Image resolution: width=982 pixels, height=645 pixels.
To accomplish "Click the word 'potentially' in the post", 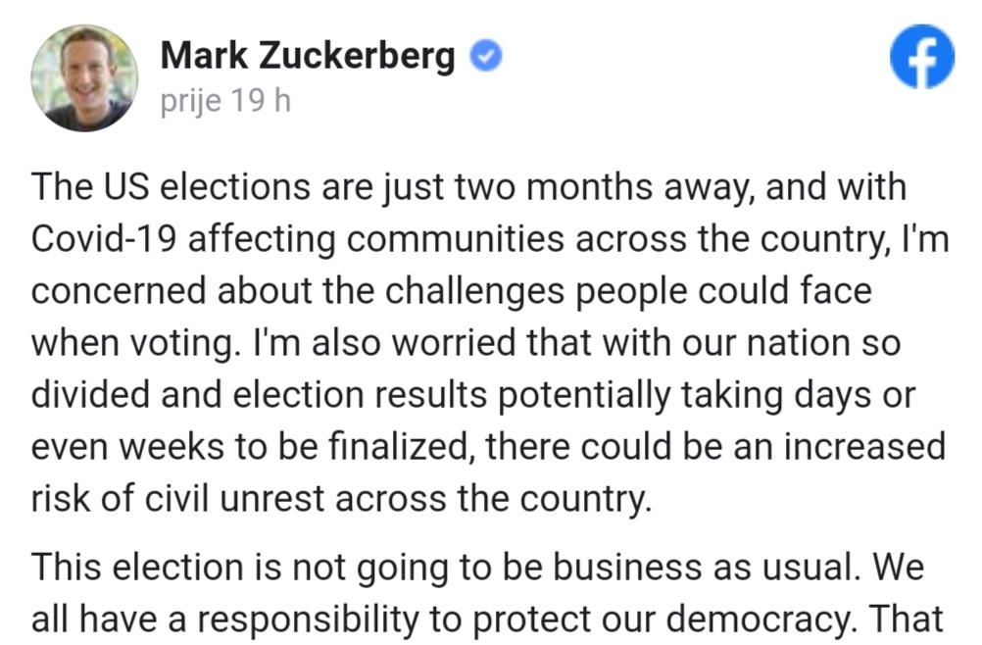I will pos(584,395).
